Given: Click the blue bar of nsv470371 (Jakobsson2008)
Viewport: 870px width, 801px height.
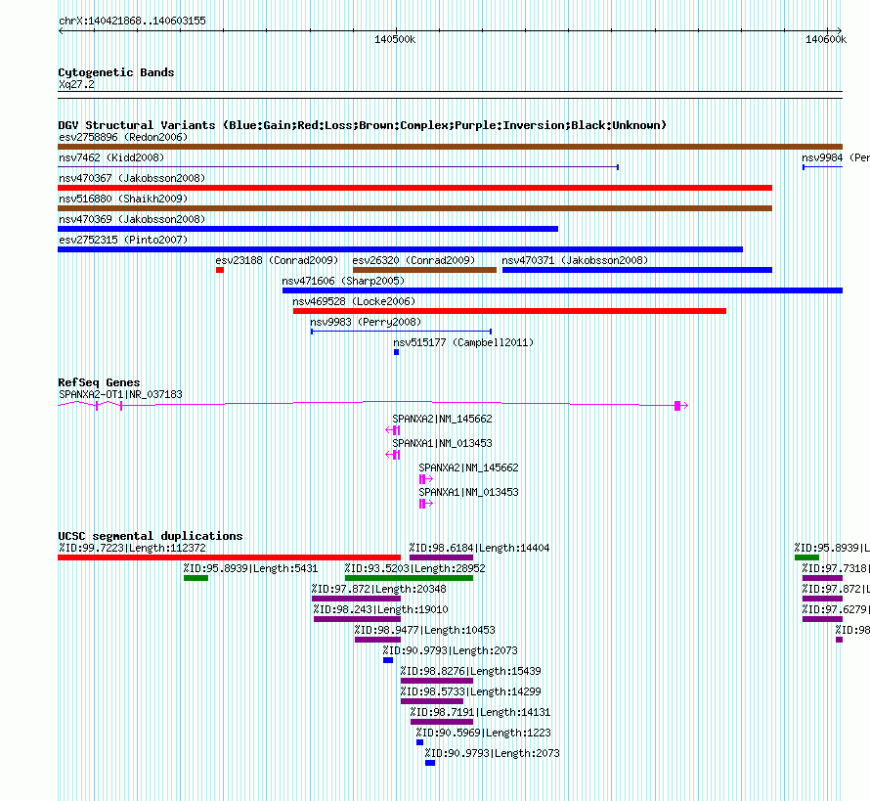Looking at the screenshot, I should click(637, 270).
